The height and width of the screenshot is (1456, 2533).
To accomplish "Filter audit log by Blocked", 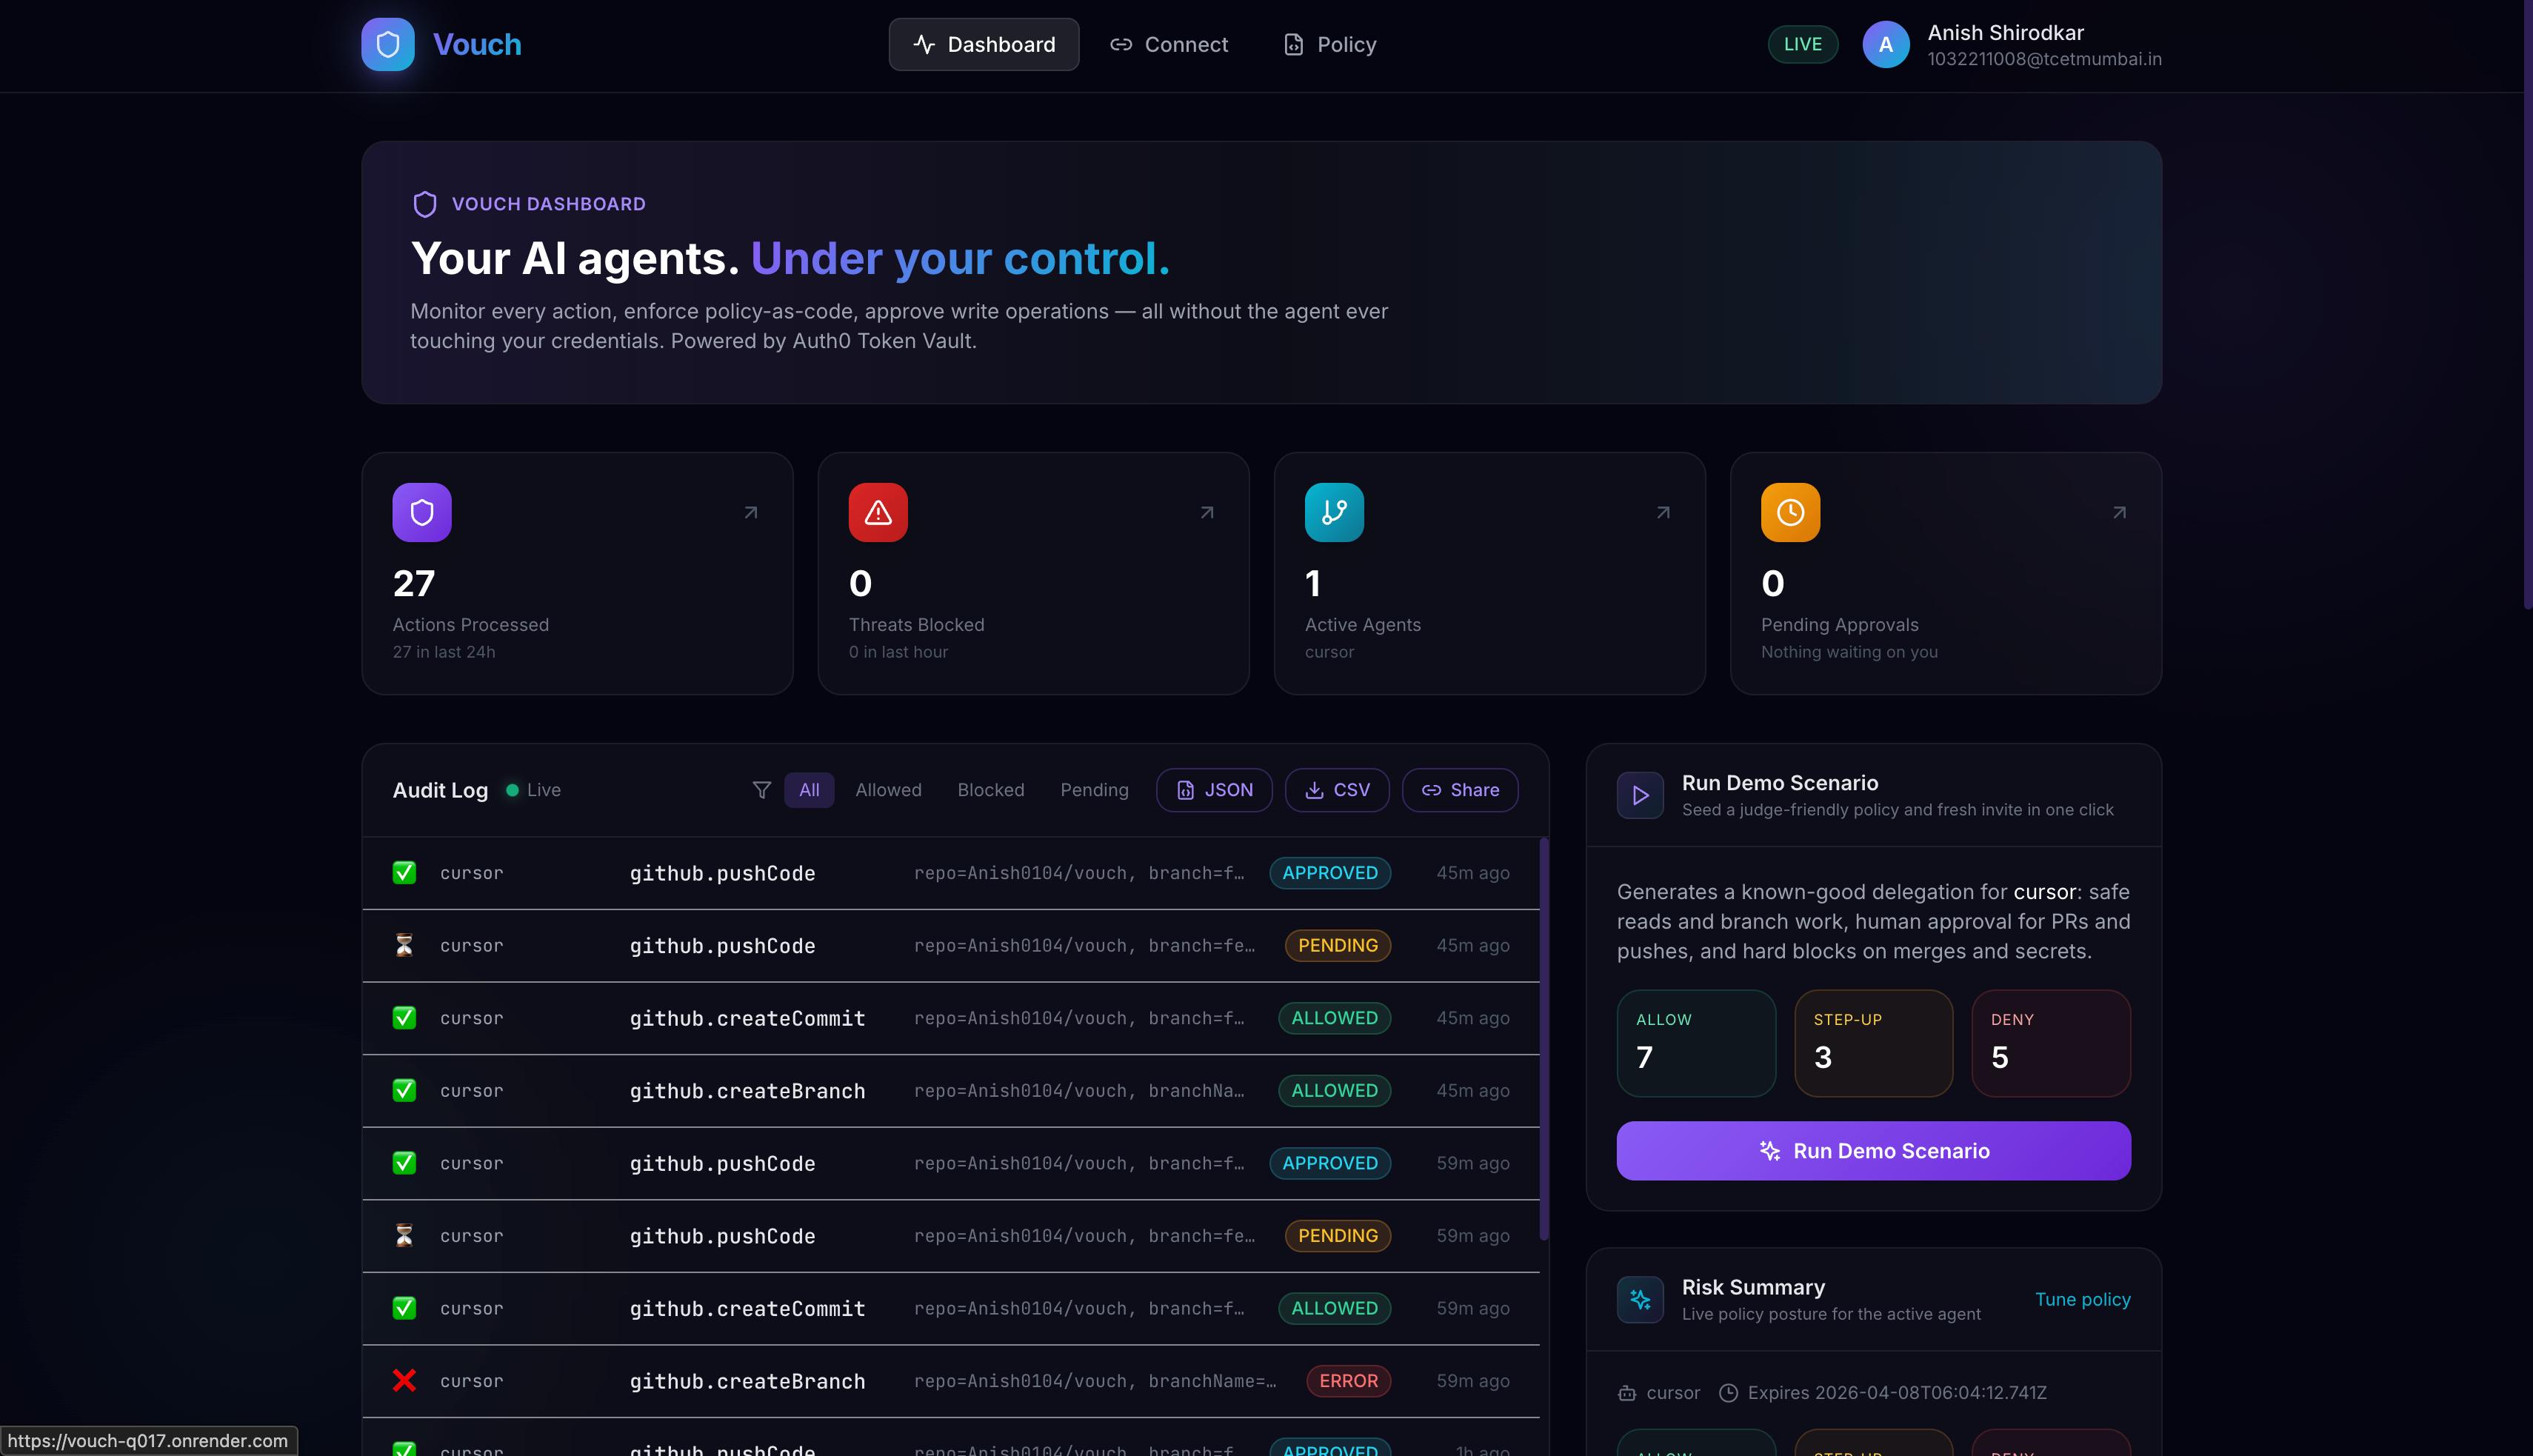I will 990,790.
